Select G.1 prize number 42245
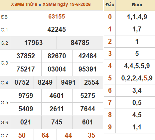Image resolution: width=155 pixels, height=140 pixels. point(57,29)
